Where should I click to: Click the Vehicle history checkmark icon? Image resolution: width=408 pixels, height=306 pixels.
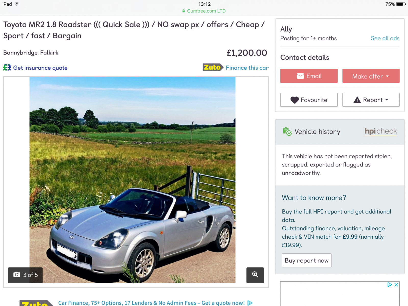[x=287, y=132]
